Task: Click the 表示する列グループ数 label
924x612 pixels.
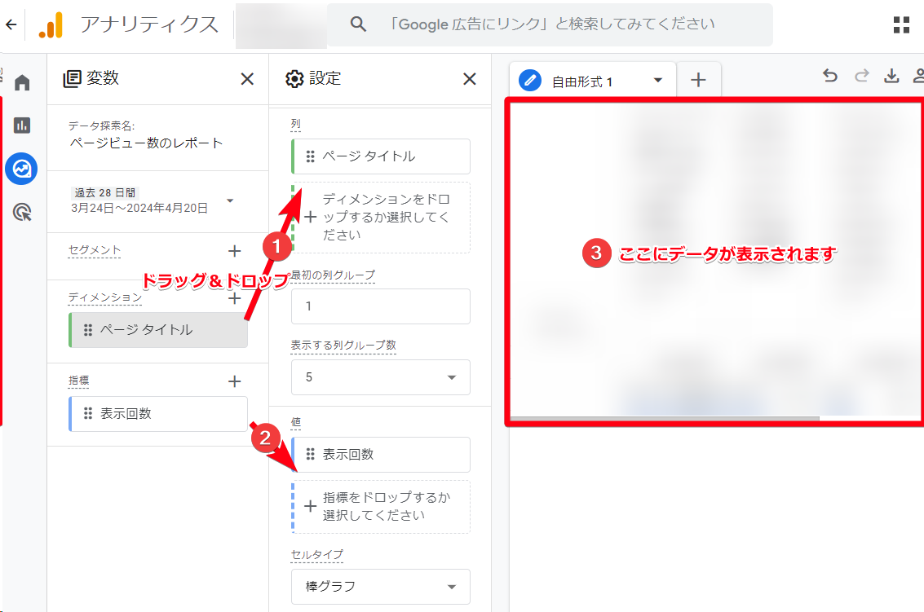Action: (343, 346)
